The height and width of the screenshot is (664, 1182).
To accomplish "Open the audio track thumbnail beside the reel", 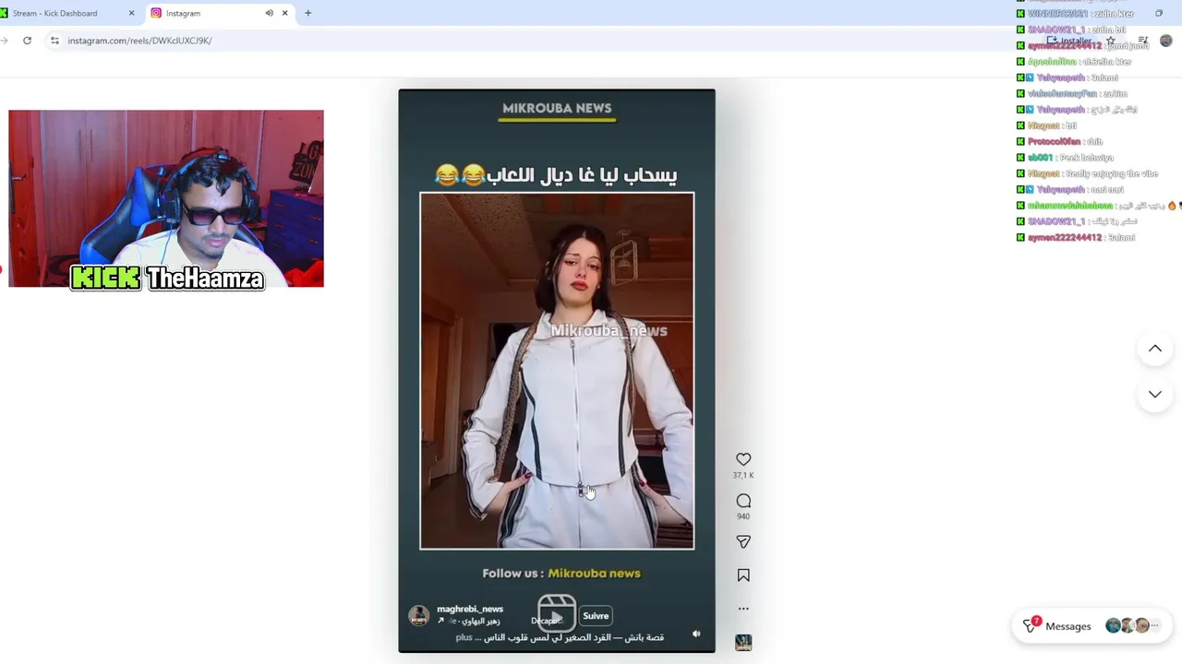I will 743,643.
